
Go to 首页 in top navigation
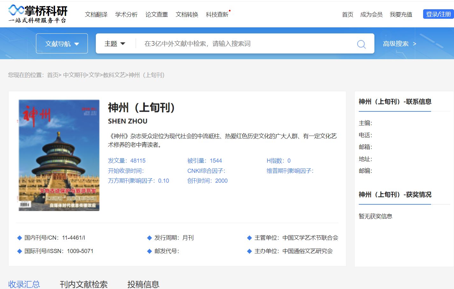tap(348, 14)
